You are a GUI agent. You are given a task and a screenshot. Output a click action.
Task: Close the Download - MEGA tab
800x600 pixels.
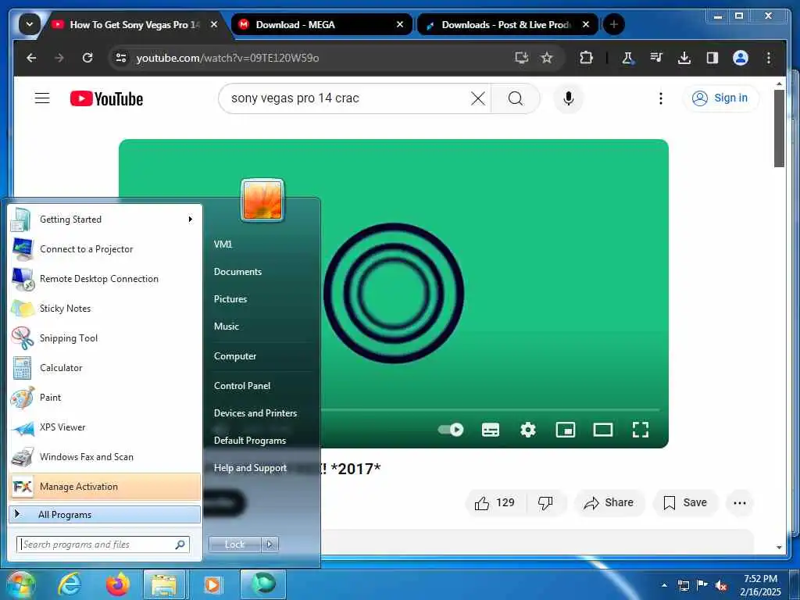coord(400,24)
